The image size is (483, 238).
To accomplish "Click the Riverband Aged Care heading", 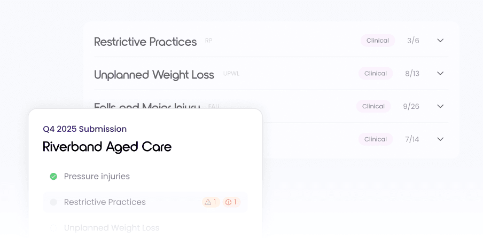I will tap(107, 147).
